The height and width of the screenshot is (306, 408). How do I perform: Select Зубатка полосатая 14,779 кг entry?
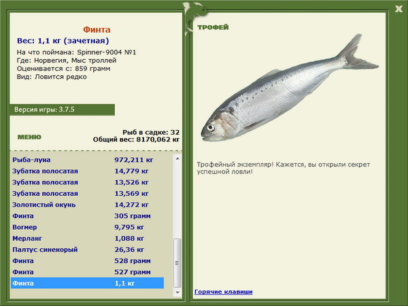click(x=88, y=171)
